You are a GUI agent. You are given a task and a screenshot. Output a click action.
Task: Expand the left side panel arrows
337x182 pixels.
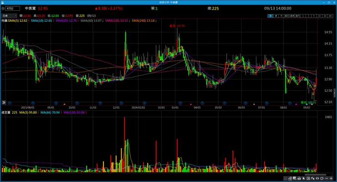click(x=3, y=103)
